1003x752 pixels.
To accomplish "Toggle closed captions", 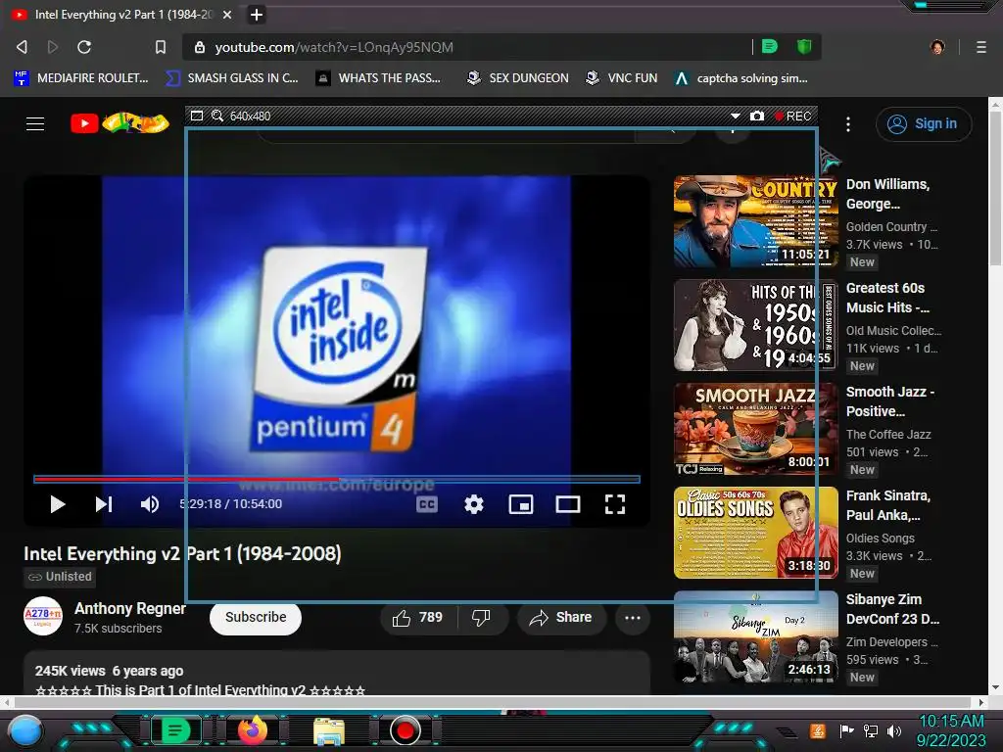I will pos(427,504).
